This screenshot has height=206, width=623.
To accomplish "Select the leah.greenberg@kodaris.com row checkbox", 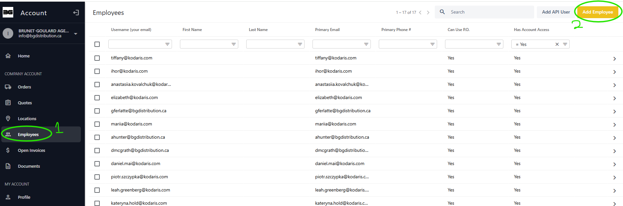I will coord(97,190).
